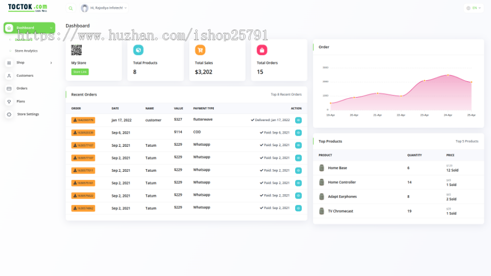Click the pink Total Orders bag icon
Image resolution: width=491 pixels, height=276 pixels.
262,50
